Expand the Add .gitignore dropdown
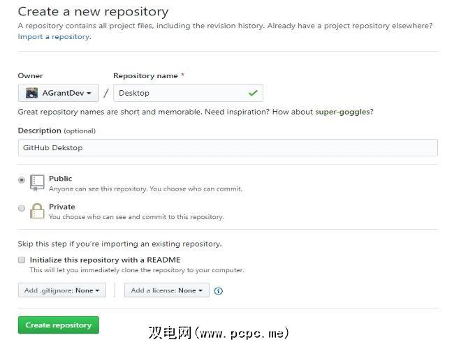 tap(62, 290)
